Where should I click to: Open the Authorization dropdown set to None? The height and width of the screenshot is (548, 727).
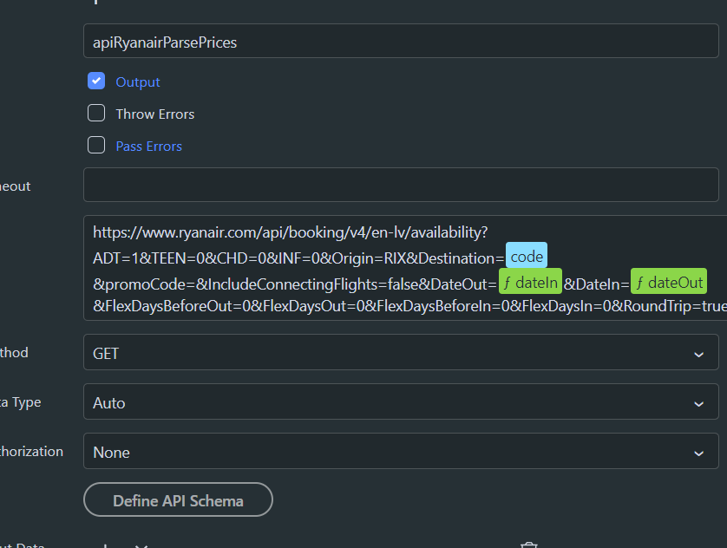399,452
